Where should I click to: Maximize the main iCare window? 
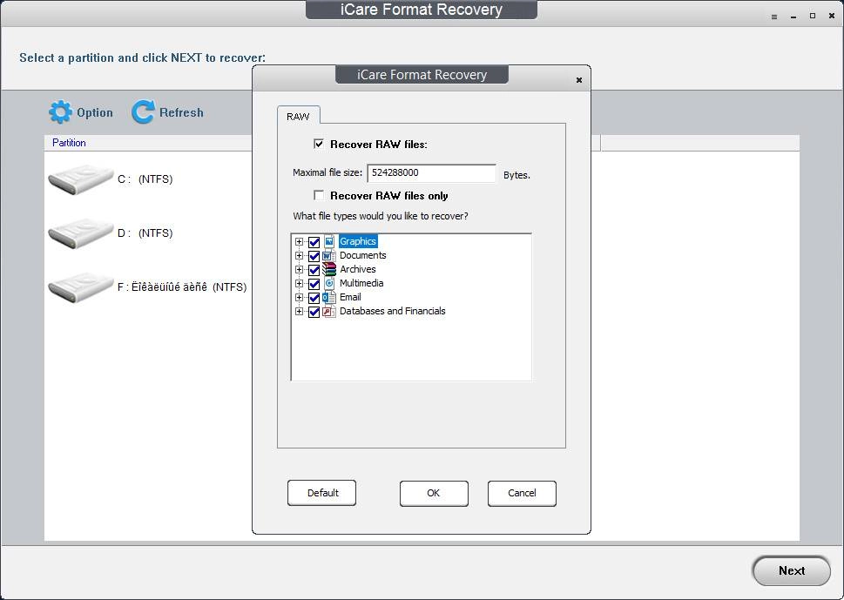[813, 17]
